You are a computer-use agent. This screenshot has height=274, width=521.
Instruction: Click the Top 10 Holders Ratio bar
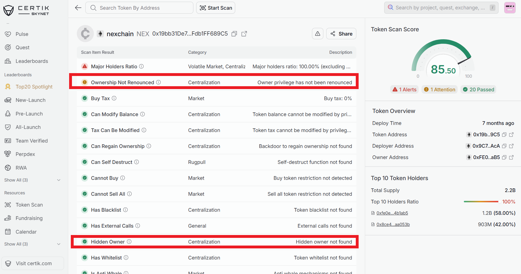481,202
